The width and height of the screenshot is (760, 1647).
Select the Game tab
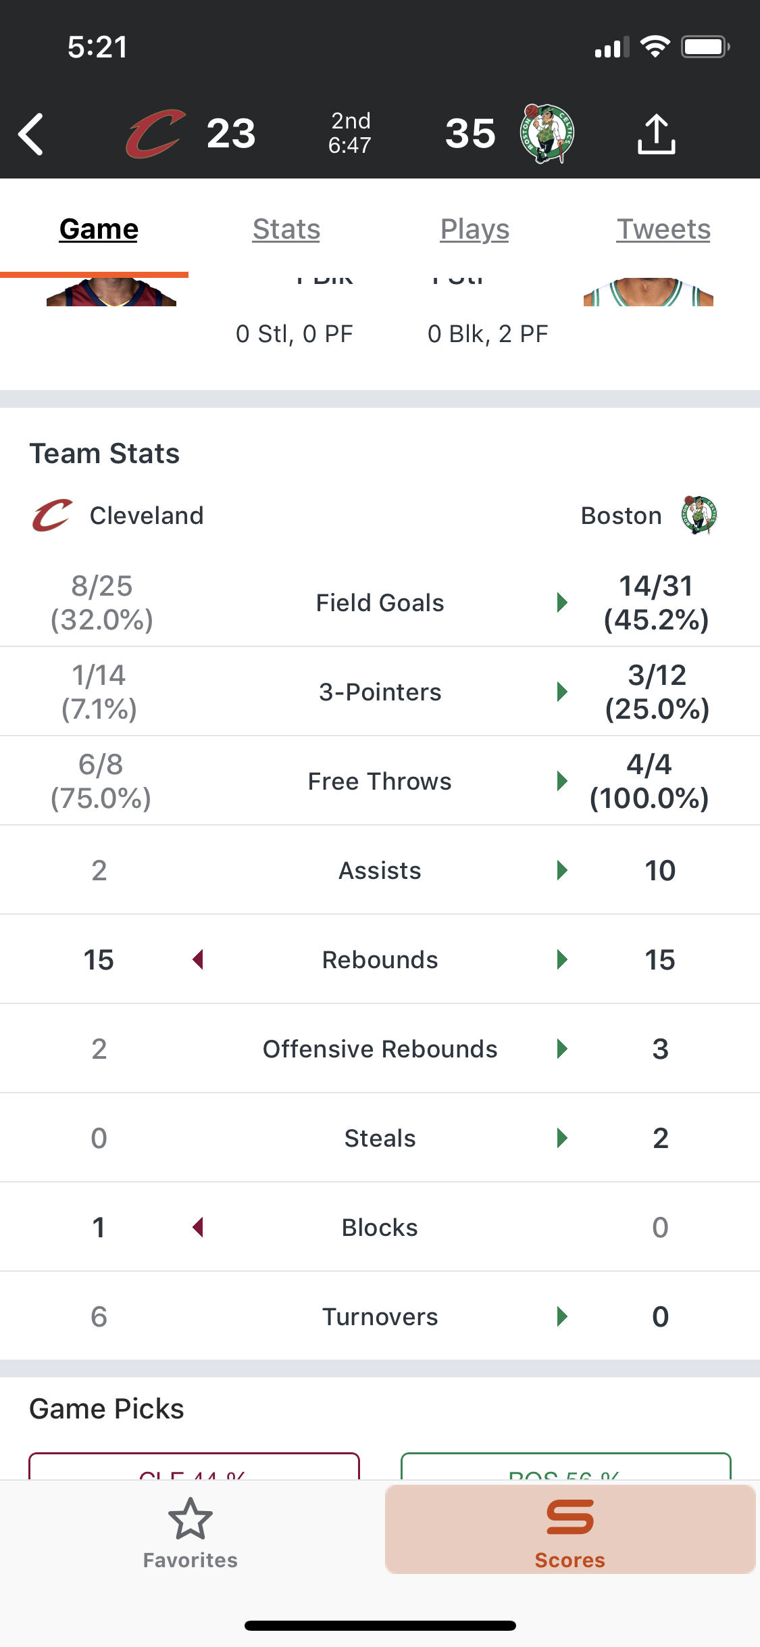(x=99, y=229)
